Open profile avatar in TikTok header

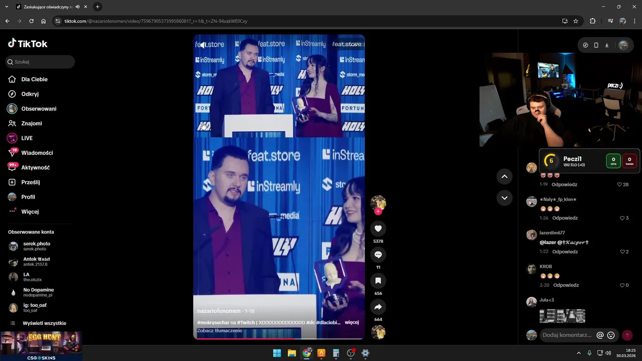(623, 45)
